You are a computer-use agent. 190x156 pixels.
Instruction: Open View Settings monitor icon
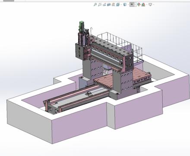click(x=150, y=5)
